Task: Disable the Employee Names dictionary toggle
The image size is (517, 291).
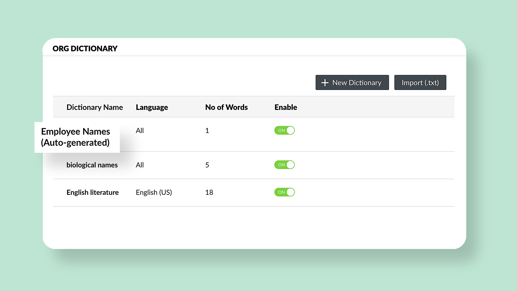Action: pyautogui.click(x=284, y=130)
